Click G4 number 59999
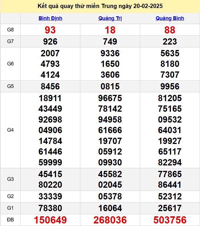This screenshot has height=226, width=200. pyautogui.click(x=50, y=163)
